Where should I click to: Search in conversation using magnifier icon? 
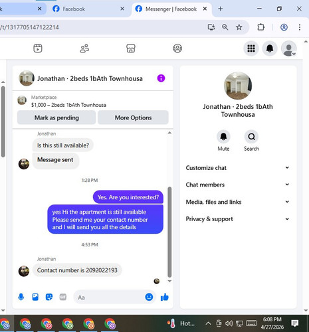(251, 137)
